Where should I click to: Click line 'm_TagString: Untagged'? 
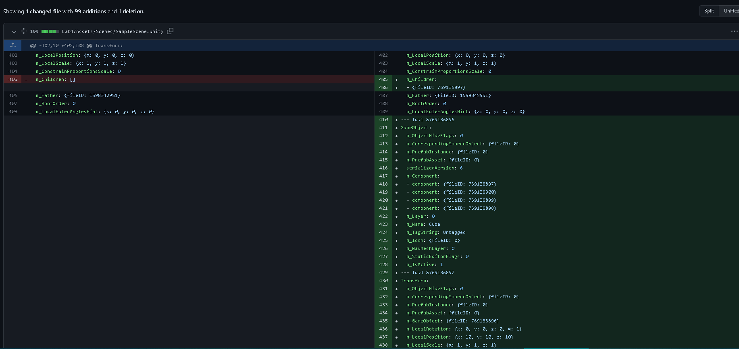coord(436,232)
